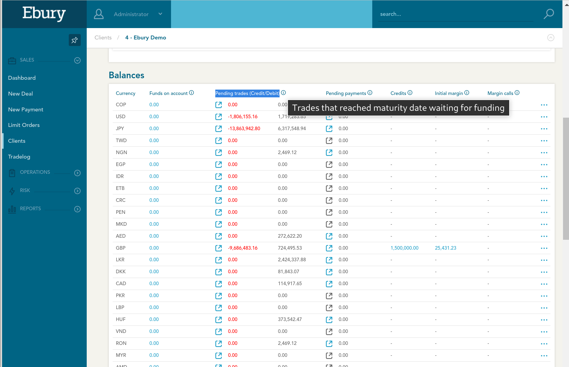Collapse the SALES sidebar section
This screenshot has width=569, height=367.
(x=77, y=60)
